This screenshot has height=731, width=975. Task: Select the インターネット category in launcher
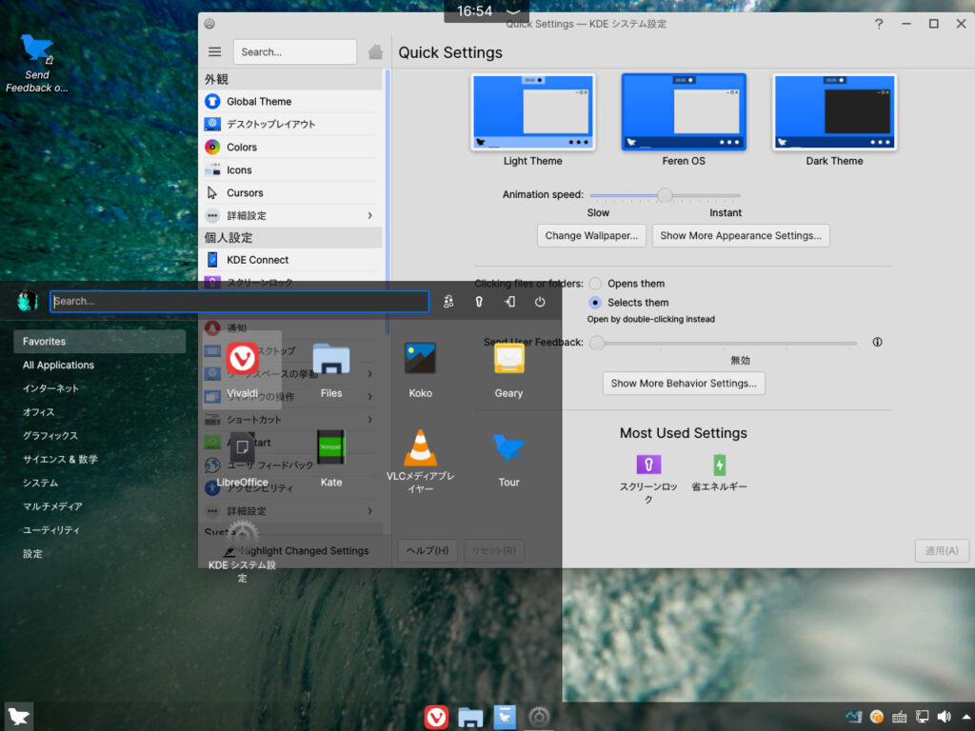point(51,388)
